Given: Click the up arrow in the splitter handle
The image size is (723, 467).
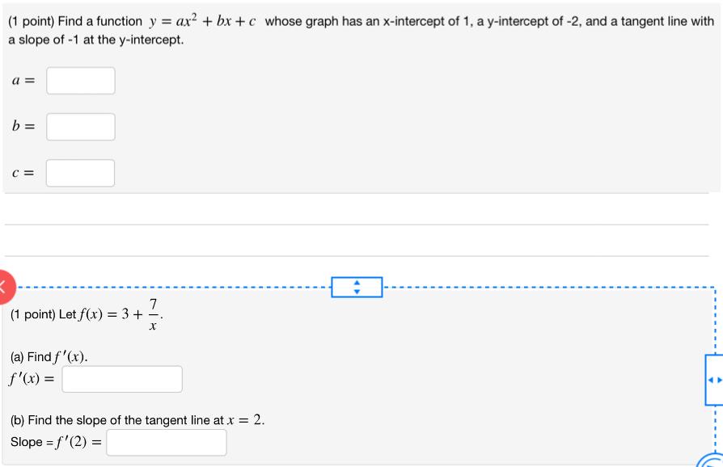Looking at the screenshot, I should tap(356, 283).
